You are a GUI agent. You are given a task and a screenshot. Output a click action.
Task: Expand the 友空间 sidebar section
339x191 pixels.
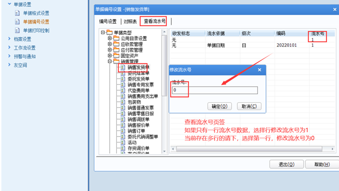point(9,65)
